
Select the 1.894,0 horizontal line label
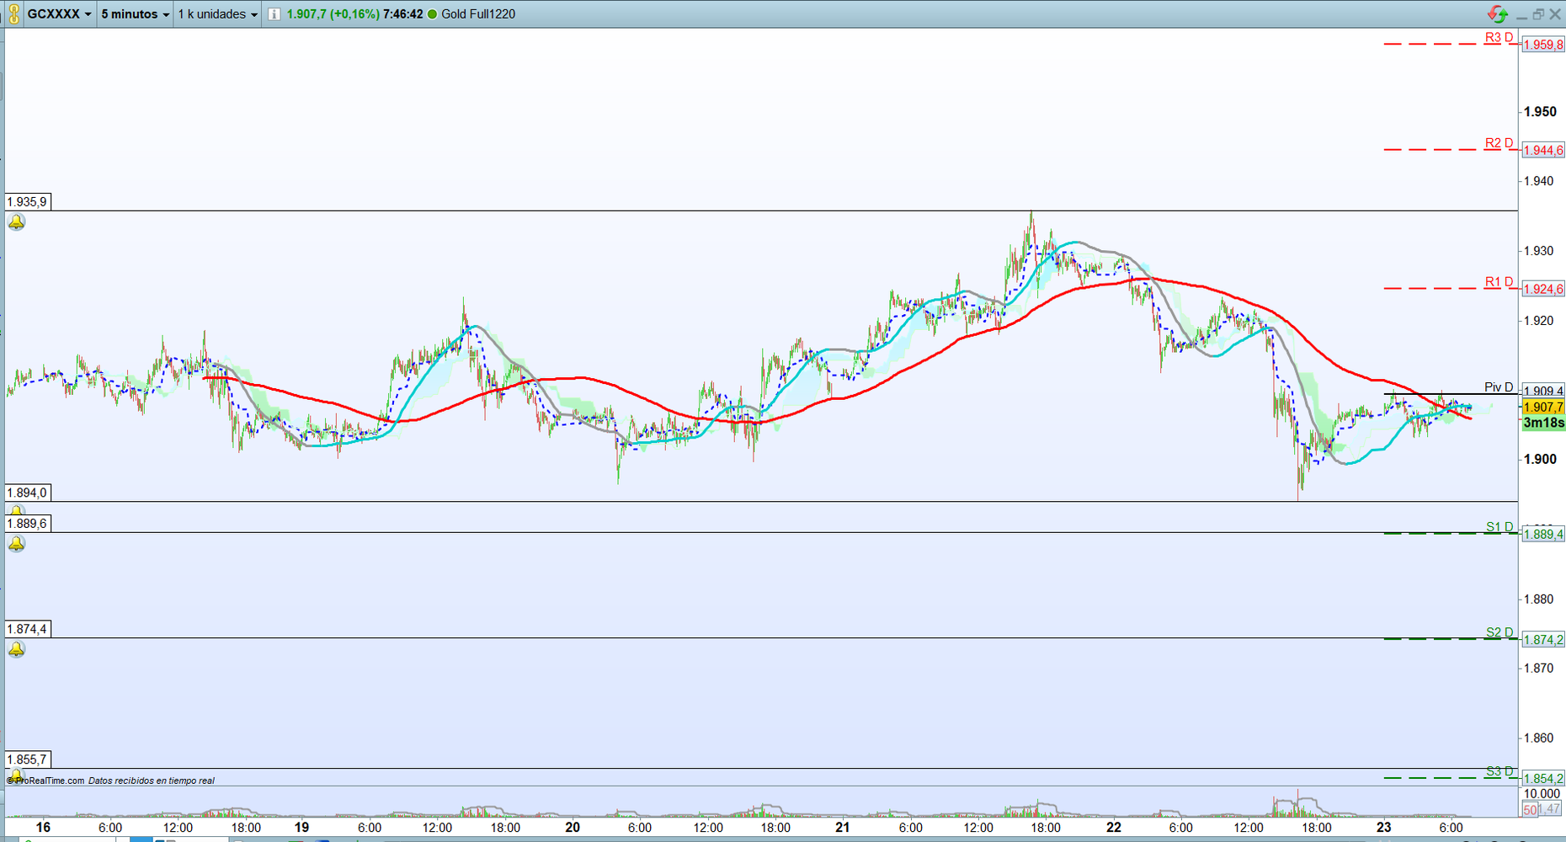click(28, 493)
